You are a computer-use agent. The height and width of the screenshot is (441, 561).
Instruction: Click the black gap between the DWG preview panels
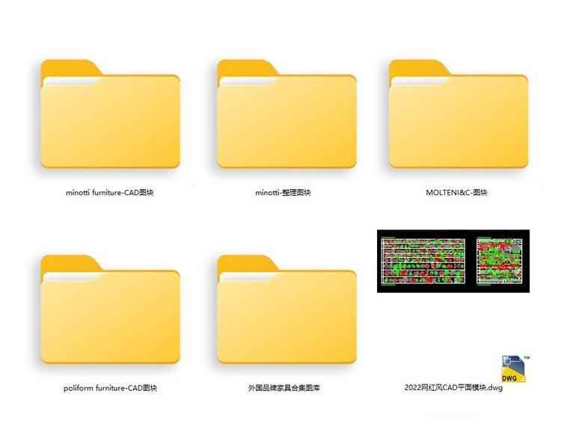click(x=470, y=261)
